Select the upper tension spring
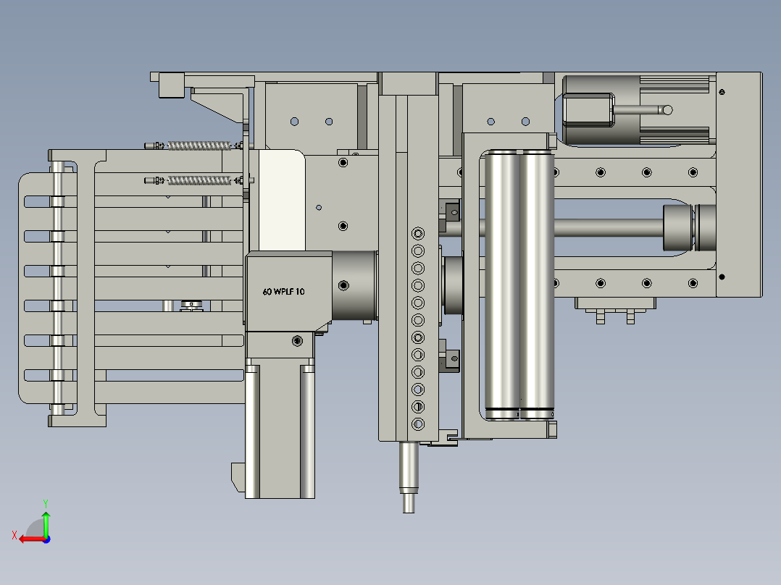The image size is (781, 585). [x=199, y=146]
